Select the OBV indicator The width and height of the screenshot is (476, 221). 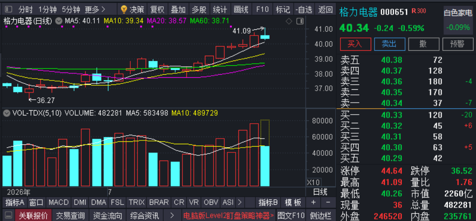(x=211, y=202)
